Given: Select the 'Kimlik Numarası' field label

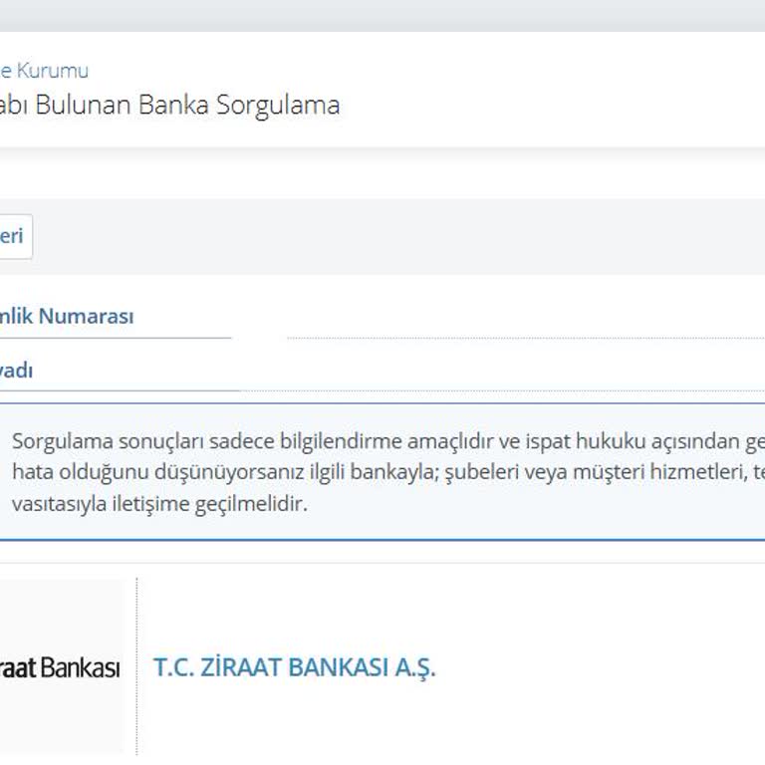Looking at the screenshot, I should [x=67, y=316].
